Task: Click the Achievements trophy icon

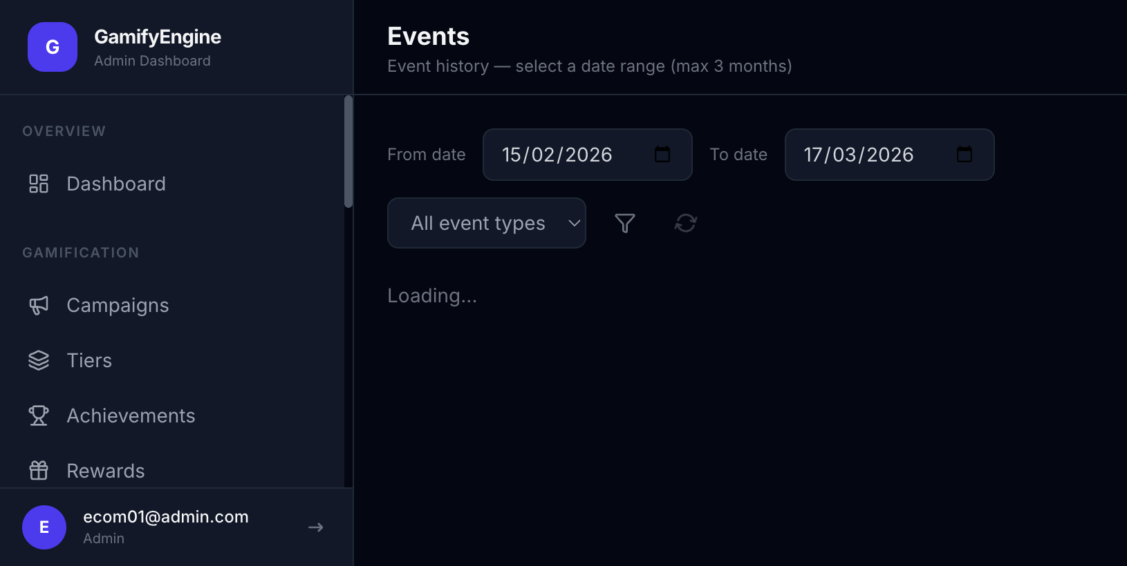Action: pos(38,416)
